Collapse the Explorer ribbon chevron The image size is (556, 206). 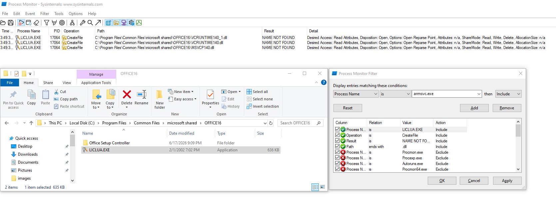click(316, 82)
